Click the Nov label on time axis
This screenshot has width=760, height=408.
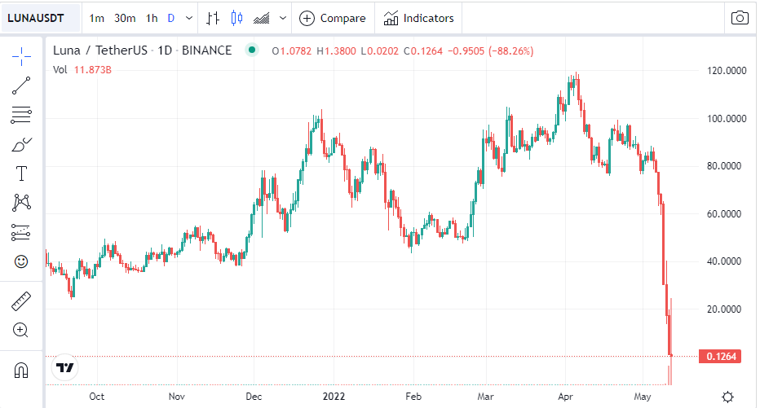tap(177, 397)
